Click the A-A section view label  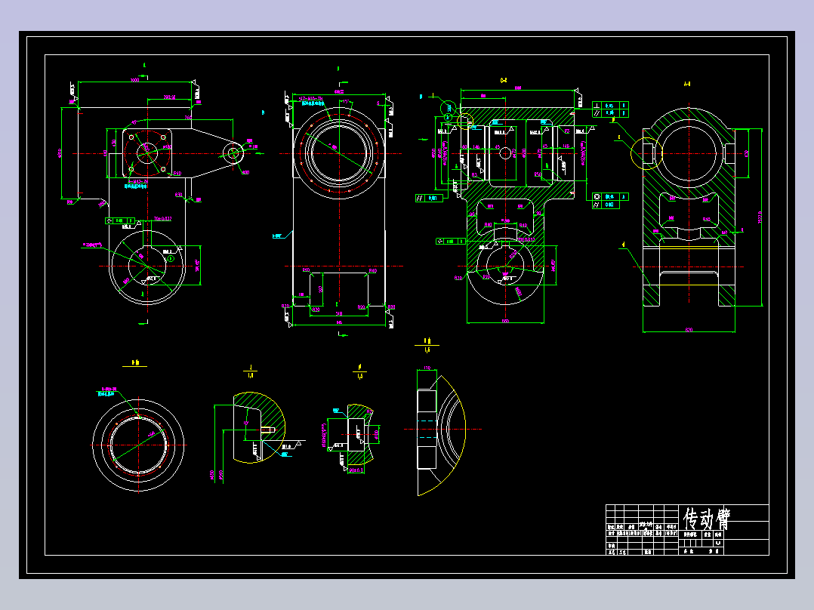pyautogui.click(x=687, y=84)
